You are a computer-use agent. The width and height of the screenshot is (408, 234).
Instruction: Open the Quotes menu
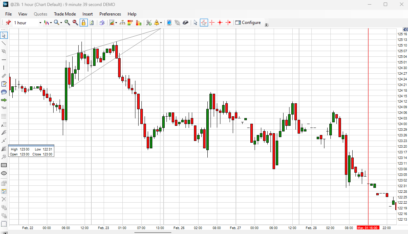(41, 14)
